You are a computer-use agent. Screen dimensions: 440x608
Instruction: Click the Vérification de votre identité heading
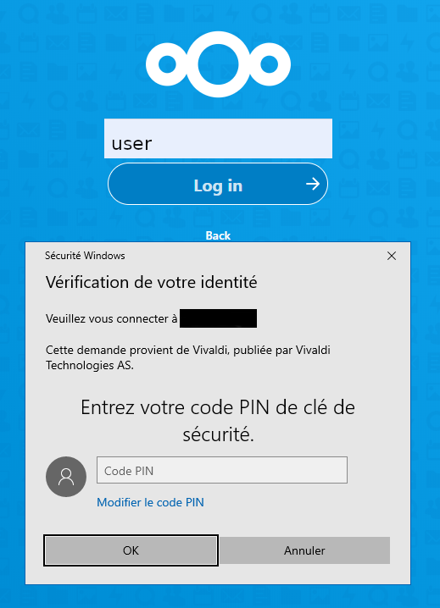152,282
